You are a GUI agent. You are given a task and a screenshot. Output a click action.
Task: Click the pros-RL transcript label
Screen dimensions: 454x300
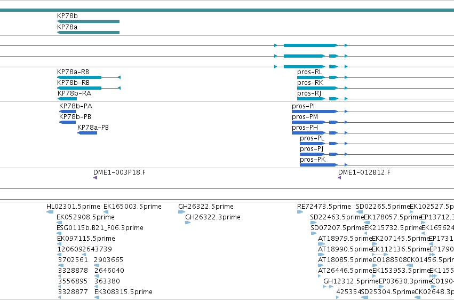click(309, 72)
